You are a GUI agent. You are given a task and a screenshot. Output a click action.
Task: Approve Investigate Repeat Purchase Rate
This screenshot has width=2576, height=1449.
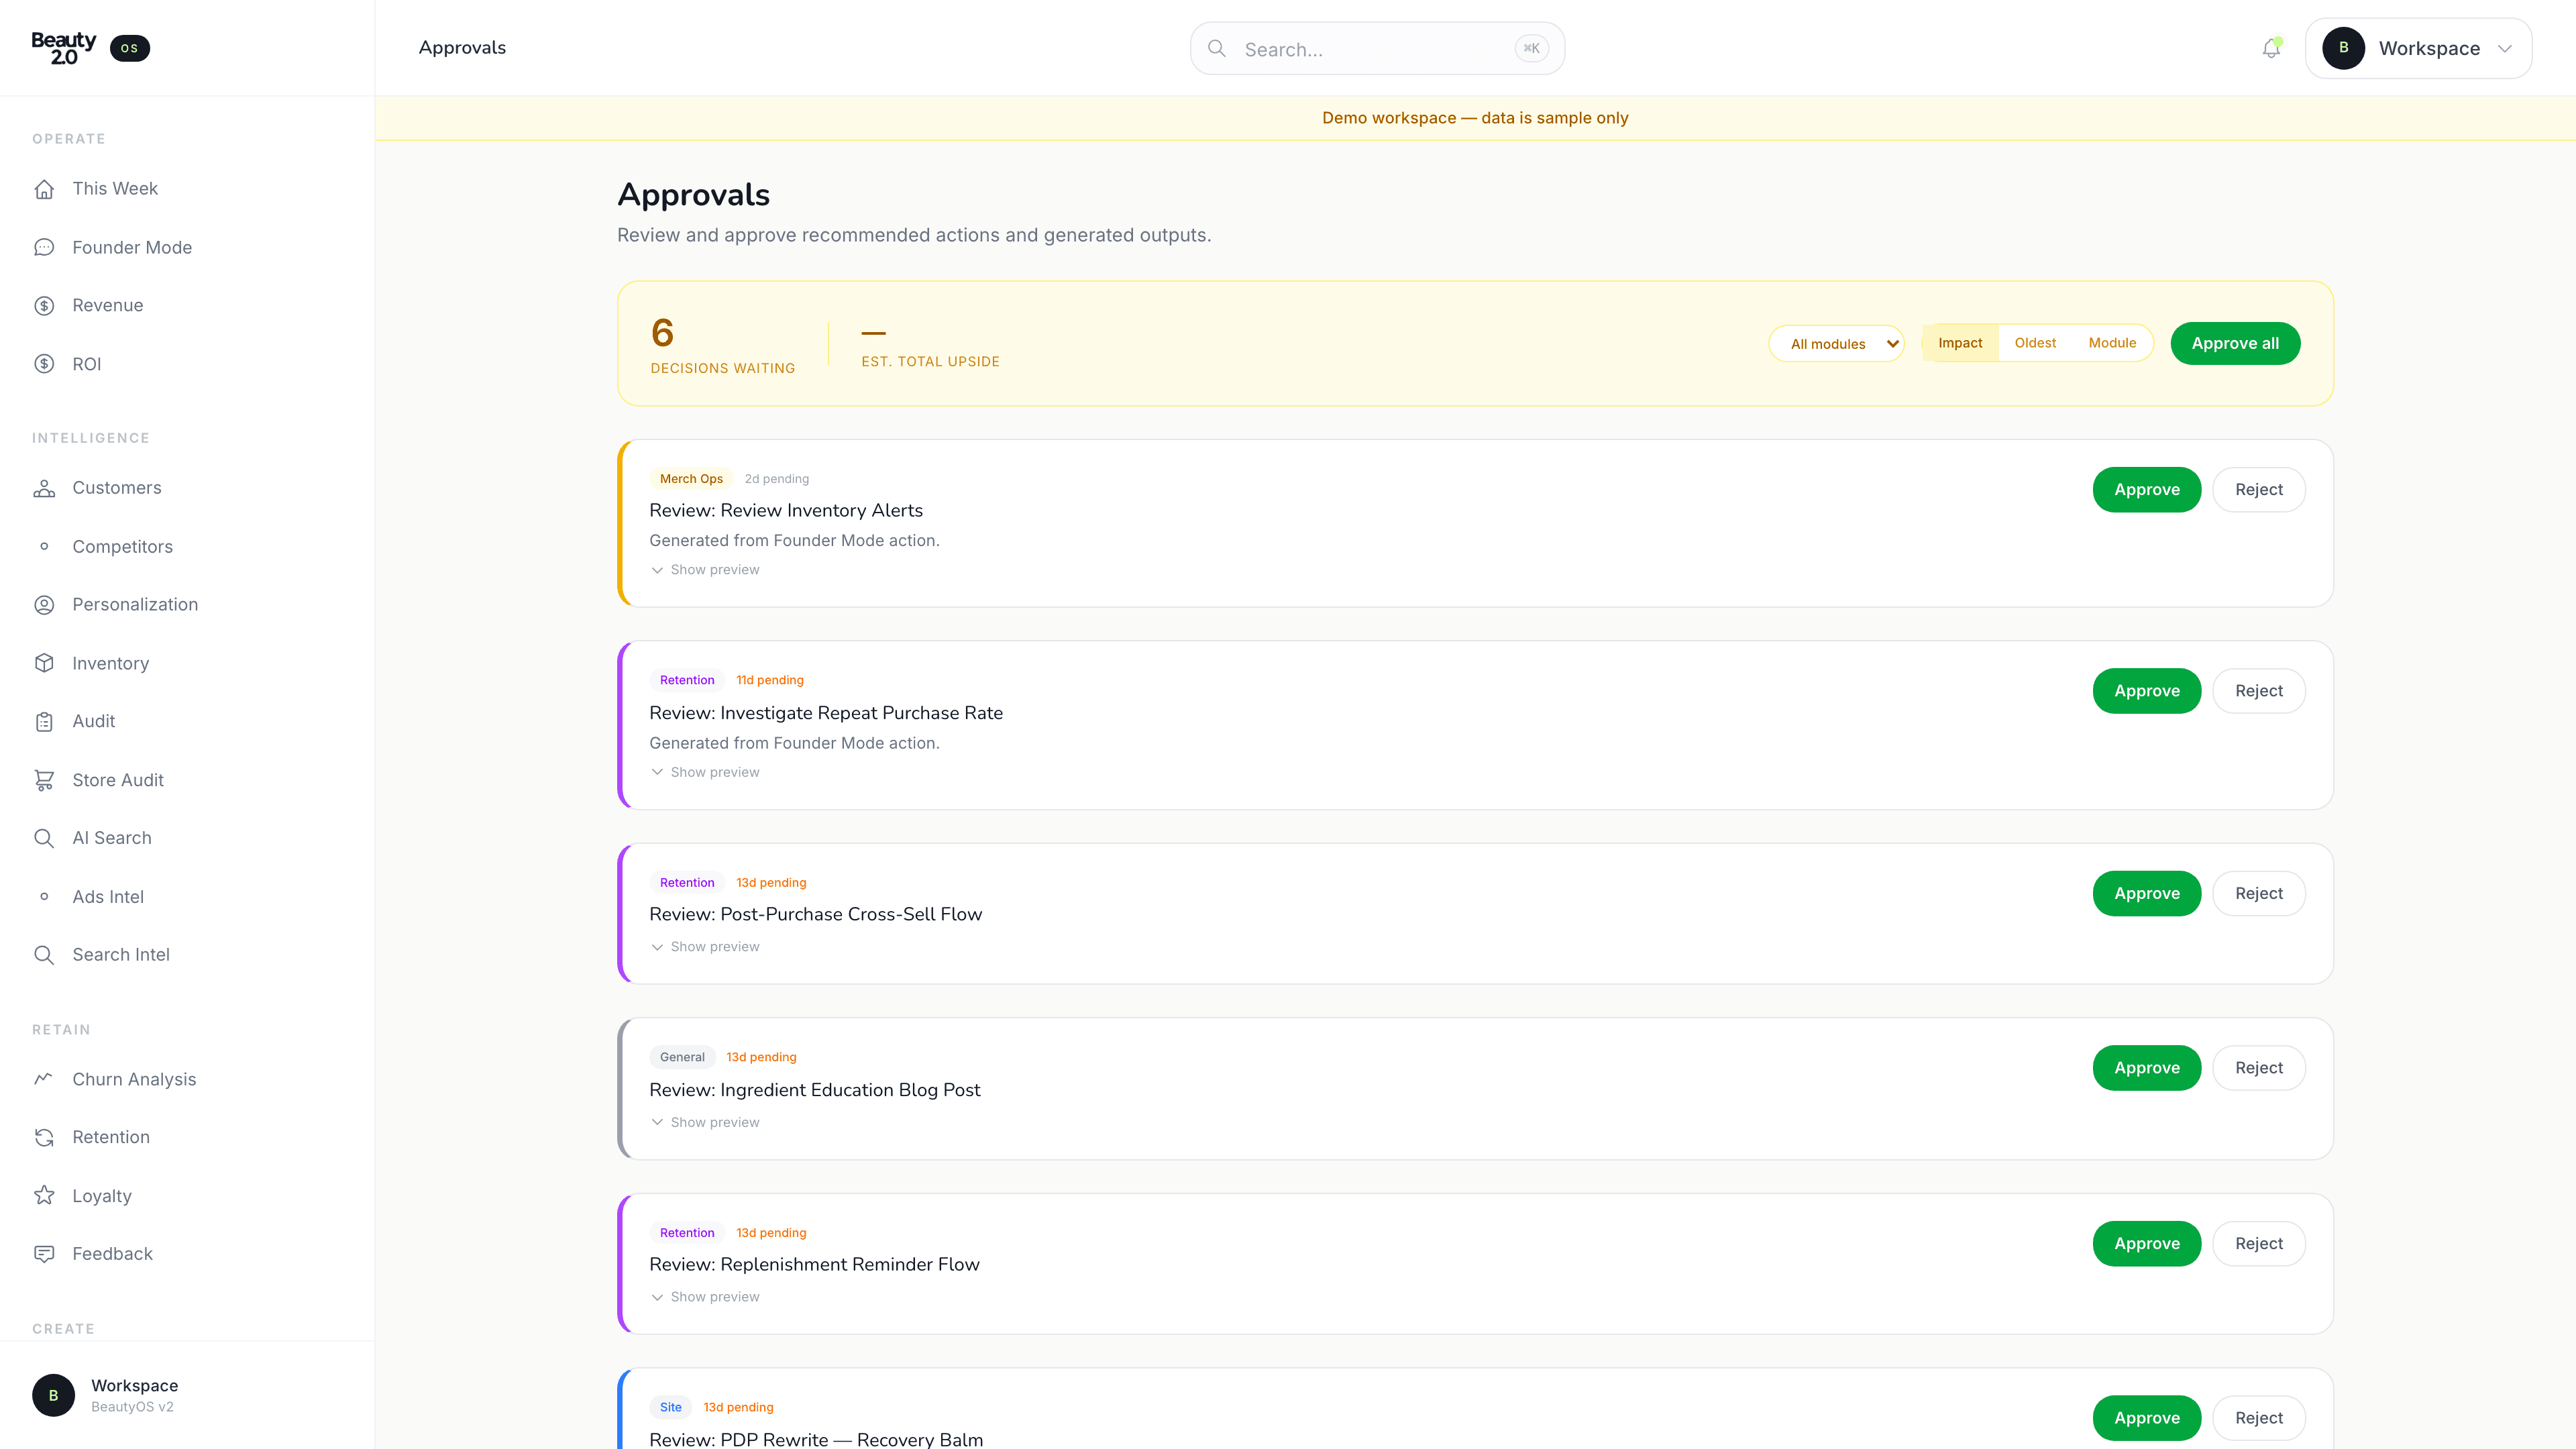[x=2146, y=691]
